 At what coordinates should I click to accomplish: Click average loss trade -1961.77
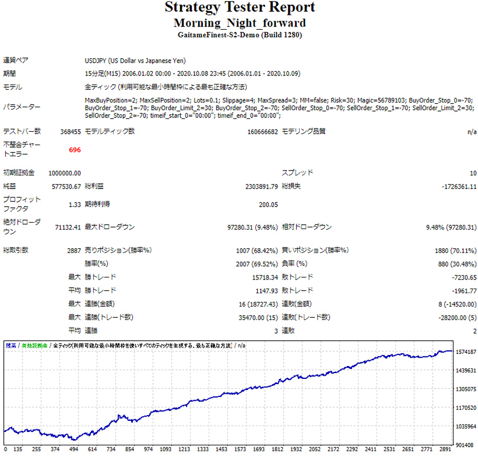pyautogui.click(x=464, y=291)
